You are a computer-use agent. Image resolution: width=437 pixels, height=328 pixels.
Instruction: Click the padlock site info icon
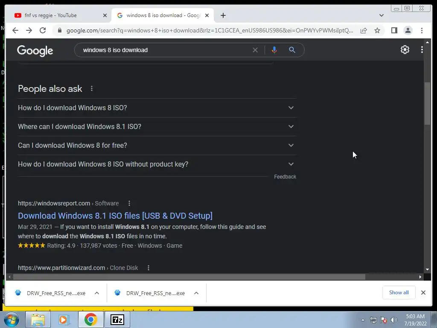click(60, 30)
